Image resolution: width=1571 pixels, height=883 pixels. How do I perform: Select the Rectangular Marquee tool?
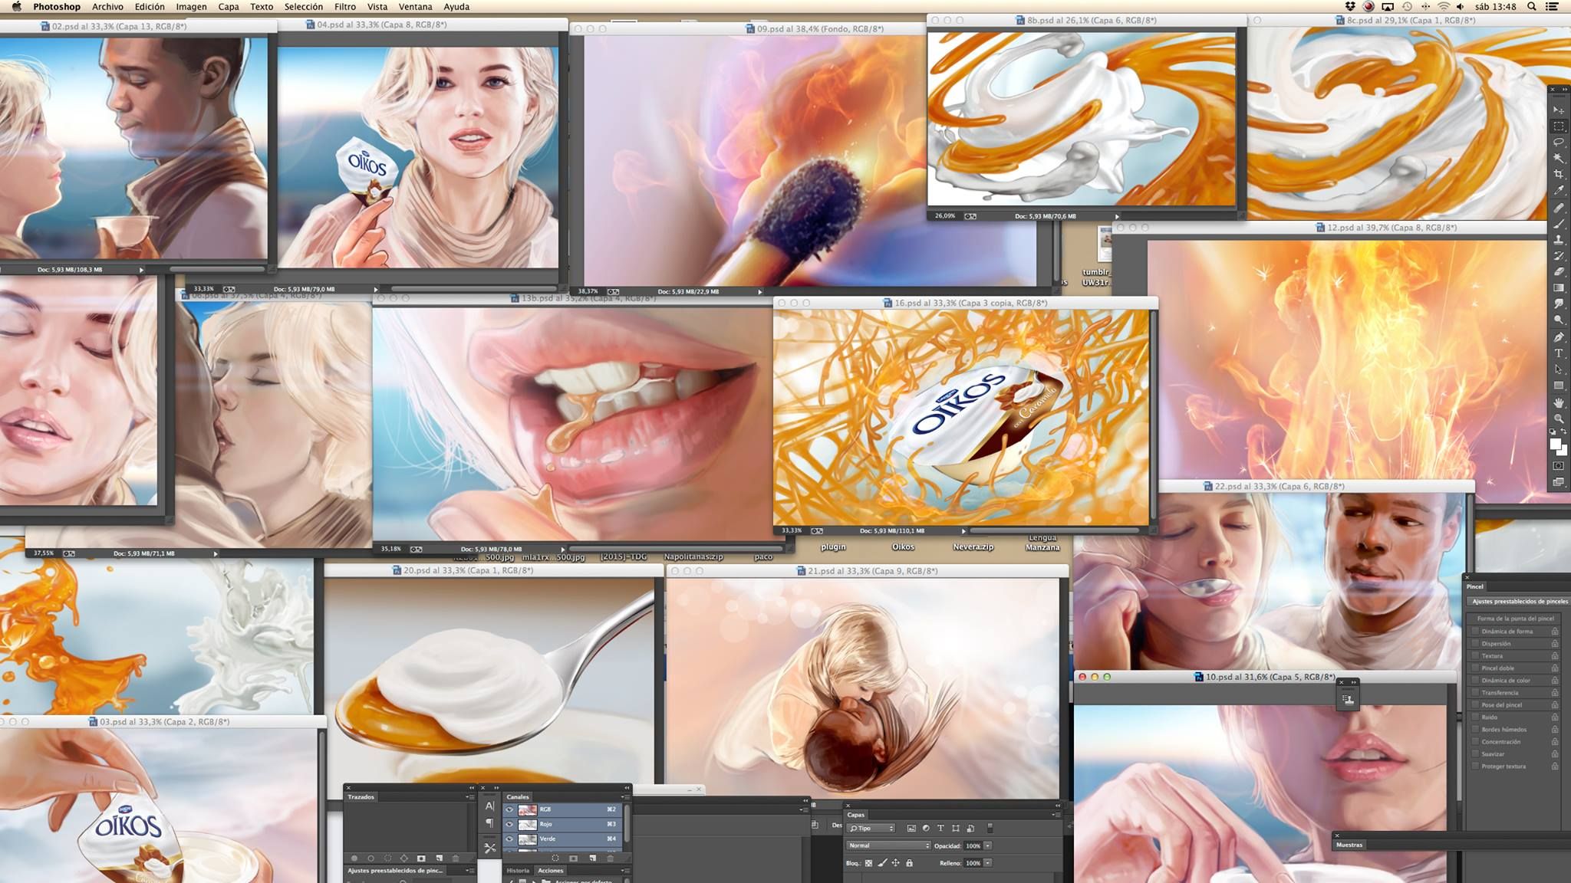(1559, 126)
